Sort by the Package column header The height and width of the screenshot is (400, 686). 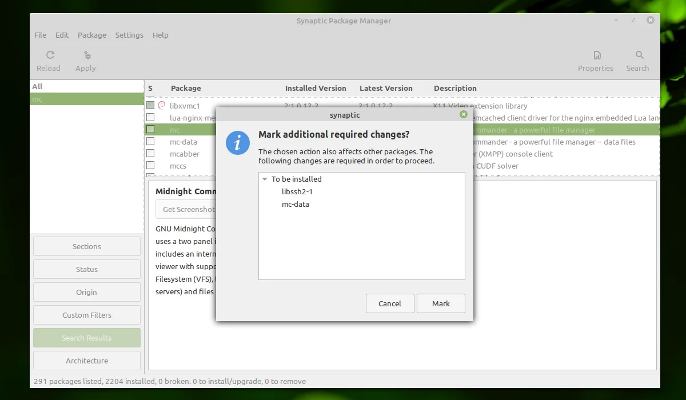click(186, 88)
